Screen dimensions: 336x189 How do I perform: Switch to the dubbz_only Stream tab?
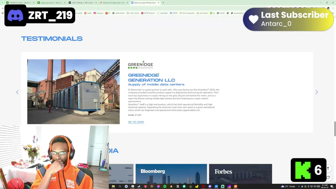pyautogui.click(x=51, y=3)
